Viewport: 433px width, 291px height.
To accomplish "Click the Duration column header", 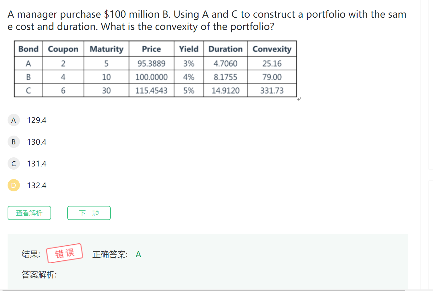I will [x=225, y=49].
